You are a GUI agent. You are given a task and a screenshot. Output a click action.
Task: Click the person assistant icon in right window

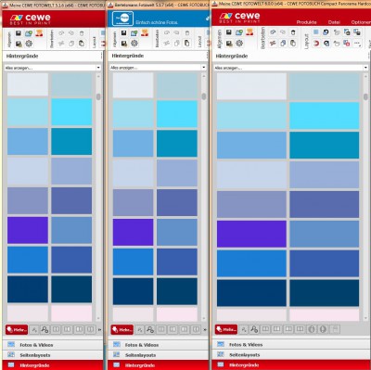coord(249,32)
